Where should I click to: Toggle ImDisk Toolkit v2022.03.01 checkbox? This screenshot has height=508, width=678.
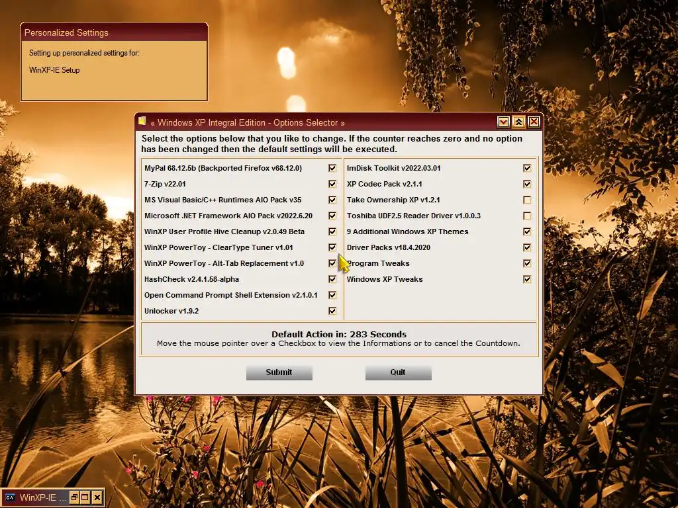526,168
